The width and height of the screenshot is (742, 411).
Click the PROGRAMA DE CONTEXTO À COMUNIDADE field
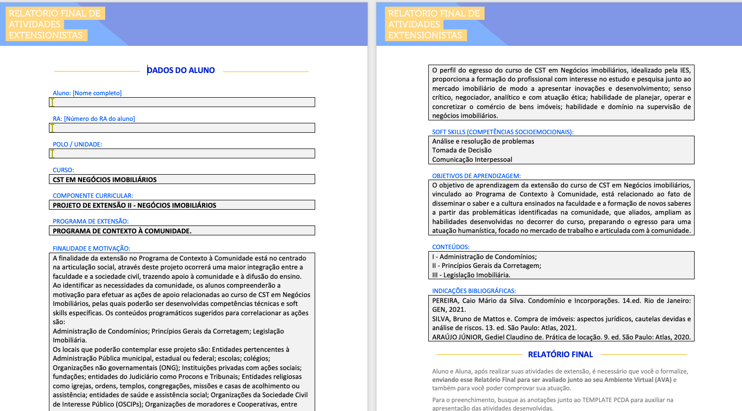(x=182, y=231)
